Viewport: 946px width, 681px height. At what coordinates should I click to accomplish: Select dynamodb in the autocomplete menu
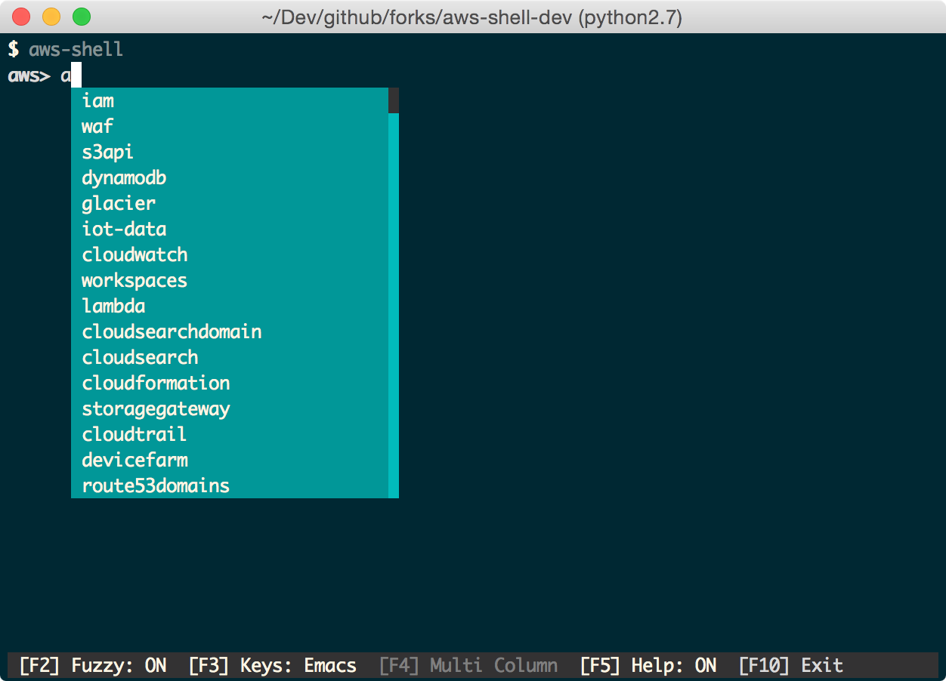click(230, 177)
